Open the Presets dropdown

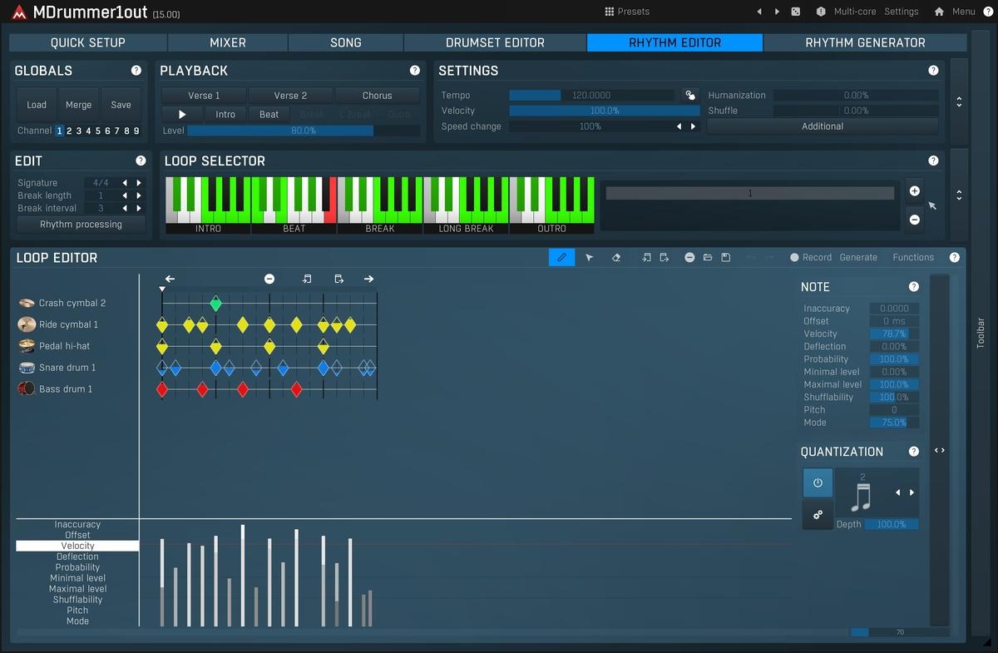pyautogui.click(x=627, y=12)
